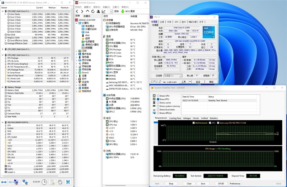Click the green BIOS update arrow icon

[x=123, y=11]
